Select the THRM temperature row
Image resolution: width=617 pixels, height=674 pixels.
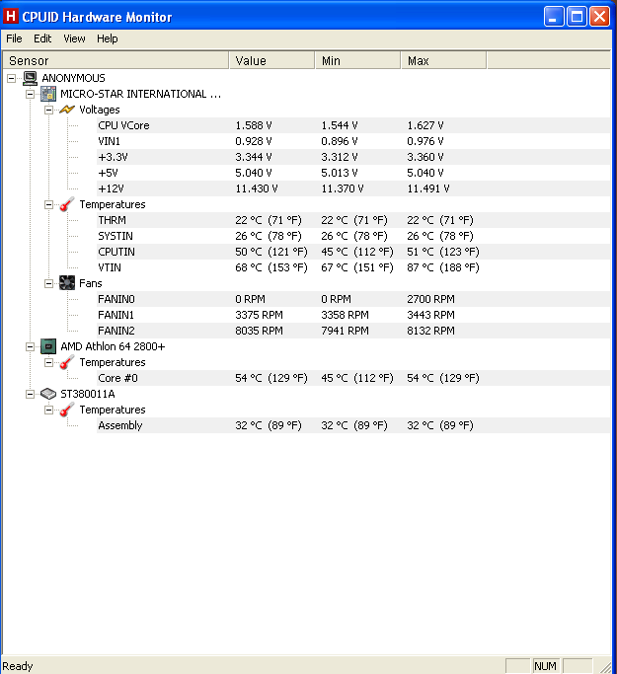pyautogui.click(x=353, y=220)
